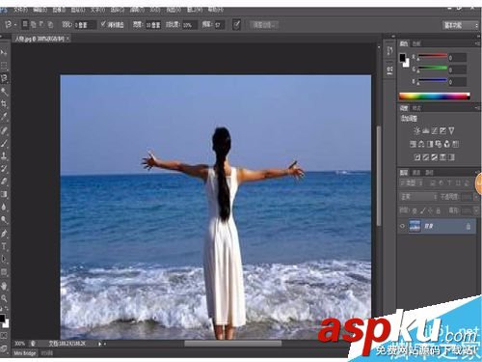Select the Eraser tool

[4, 181]
